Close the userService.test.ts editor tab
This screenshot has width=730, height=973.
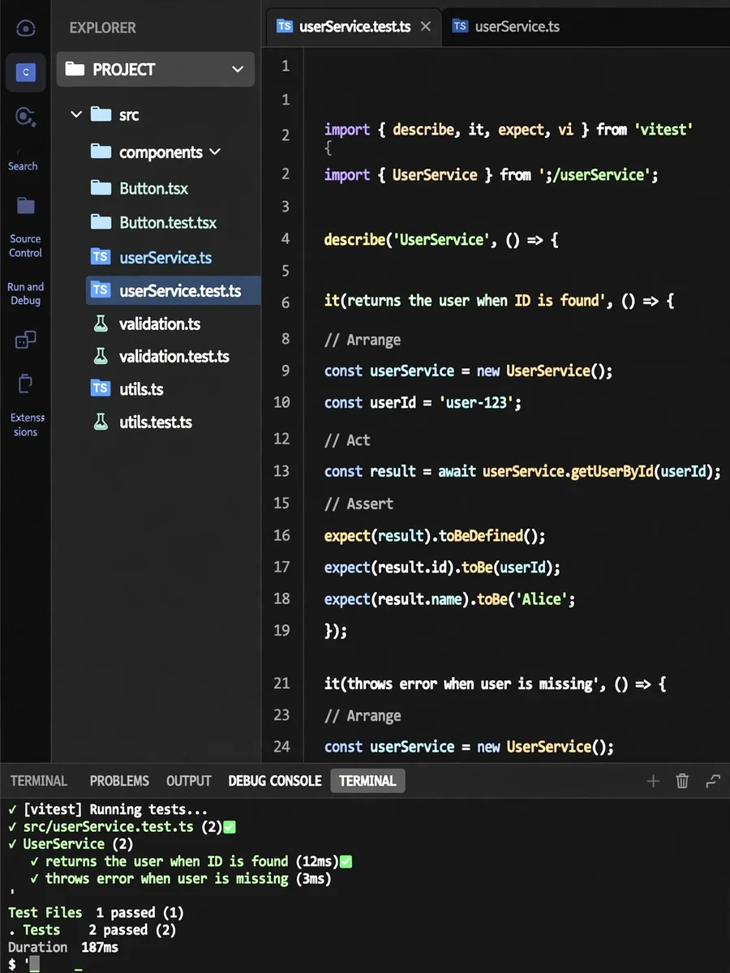426,26
